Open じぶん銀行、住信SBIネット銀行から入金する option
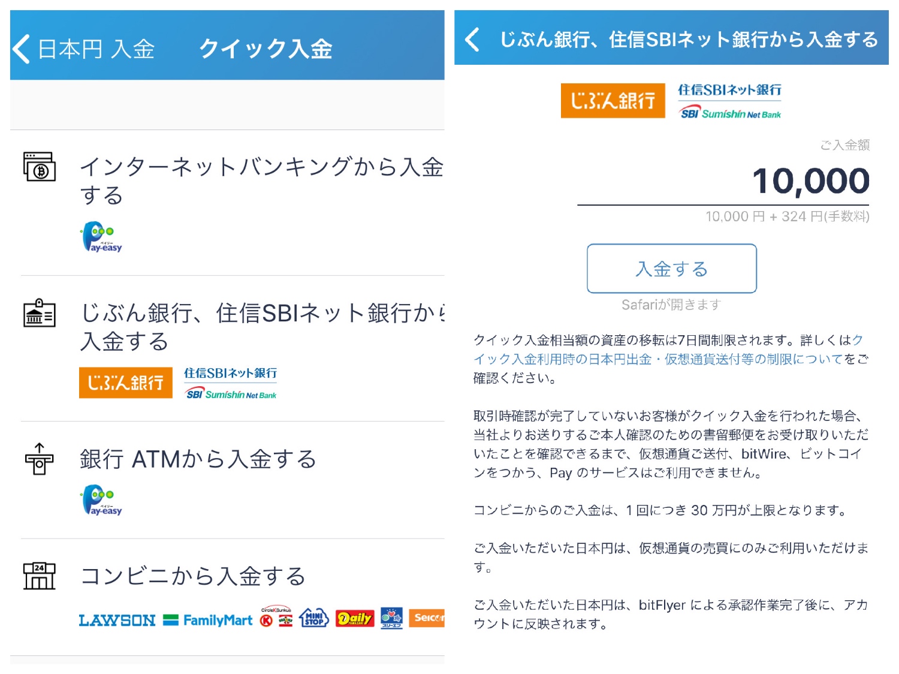The height and width of the screenshot is (674, 899). point(262,327)
